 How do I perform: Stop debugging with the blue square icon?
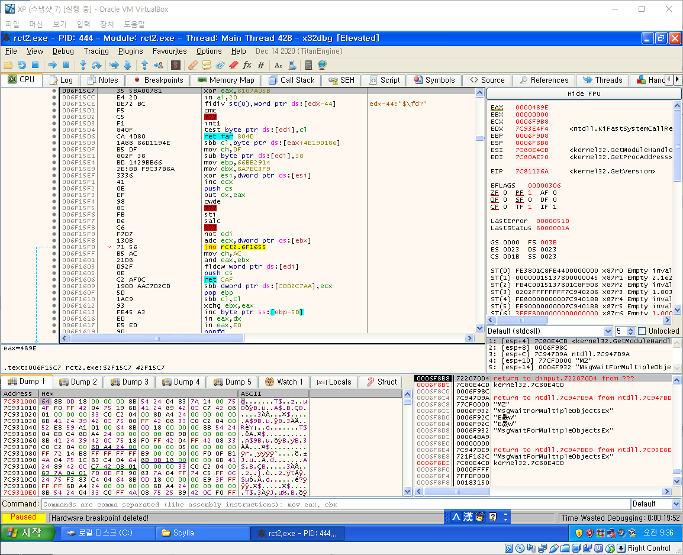(36, 65)
